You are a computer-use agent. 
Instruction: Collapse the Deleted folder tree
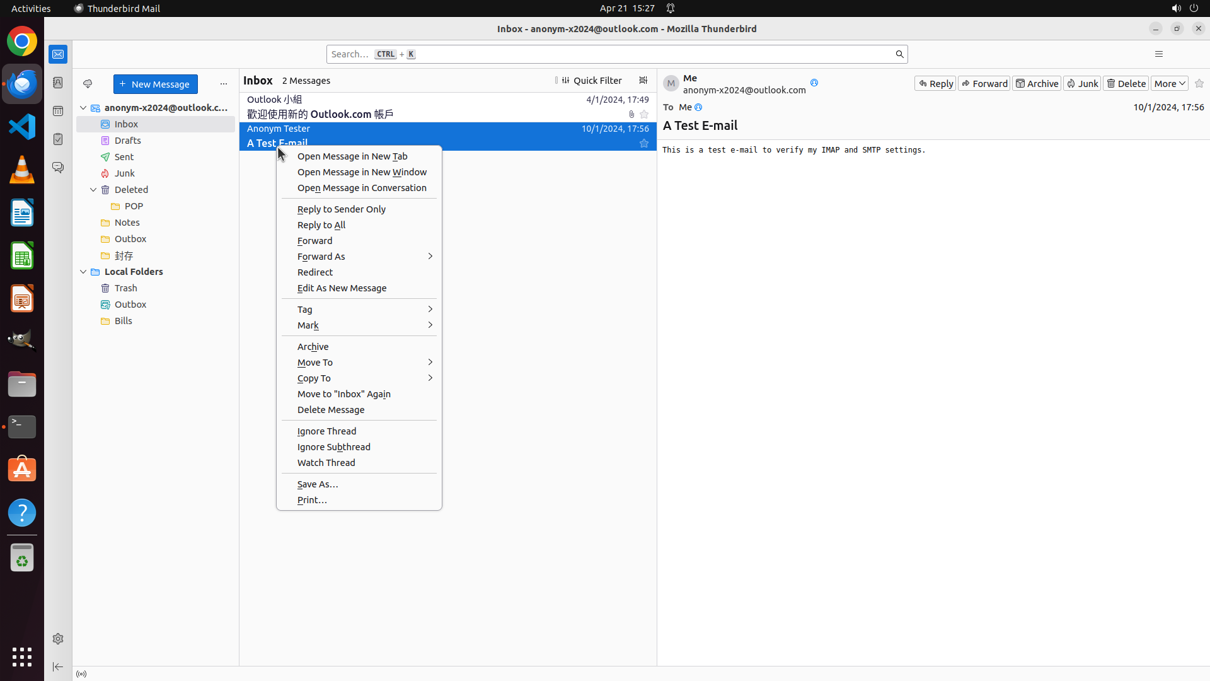pos(93,190)
